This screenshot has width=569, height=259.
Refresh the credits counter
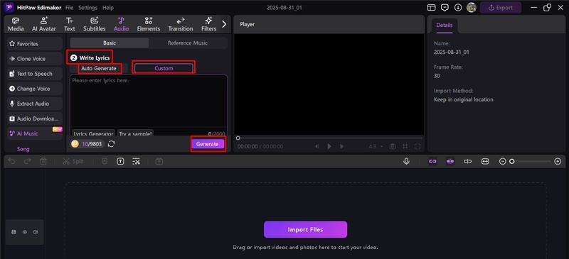coord(112,144)
